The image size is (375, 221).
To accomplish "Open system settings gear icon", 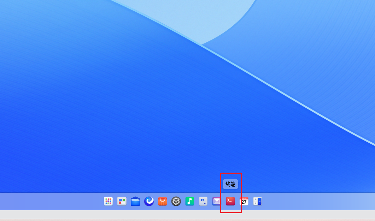I will (x=176, y=201).
